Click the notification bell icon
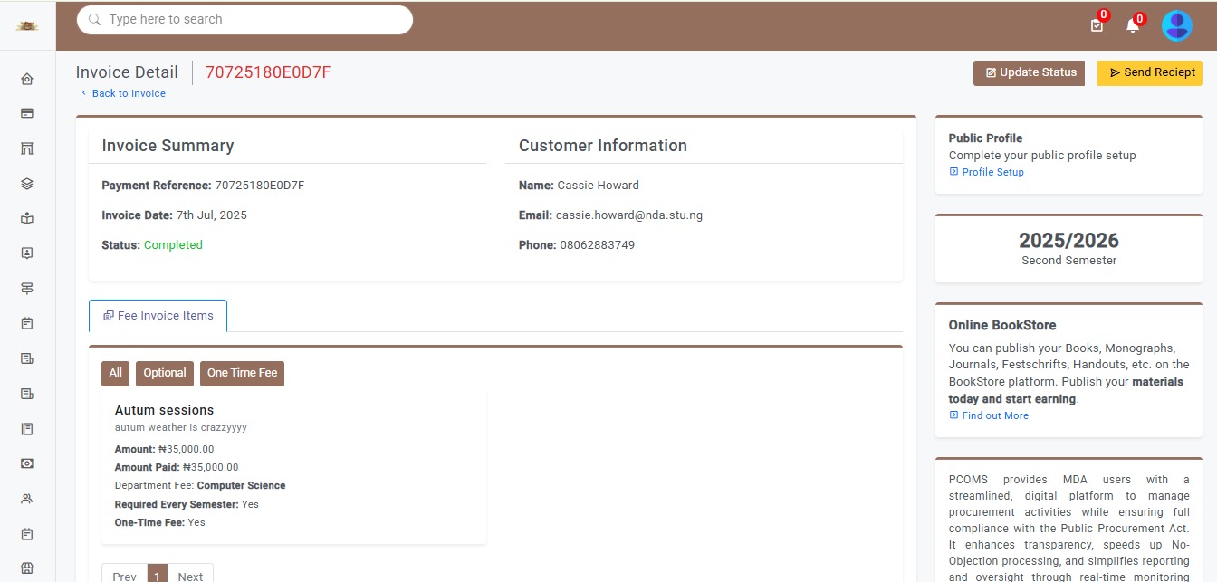This screenshot has width=1217, height=582. pyautogui.click(x=1132, y=25)
